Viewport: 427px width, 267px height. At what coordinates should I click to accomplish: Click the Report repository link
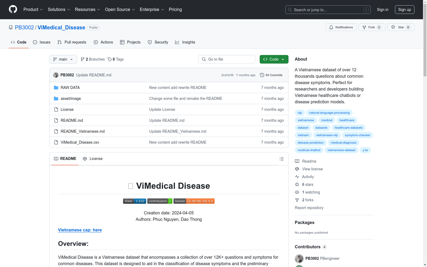pos(309,208)
